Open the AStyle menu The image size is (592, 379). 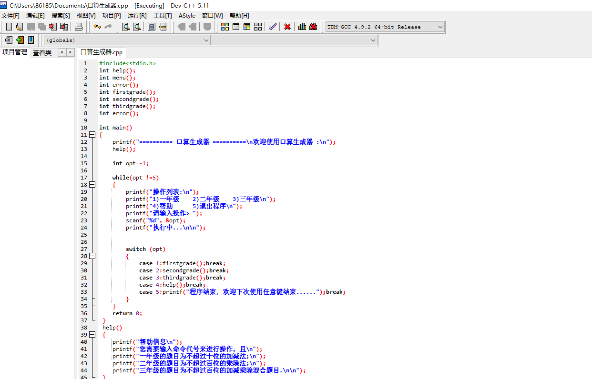187,16
